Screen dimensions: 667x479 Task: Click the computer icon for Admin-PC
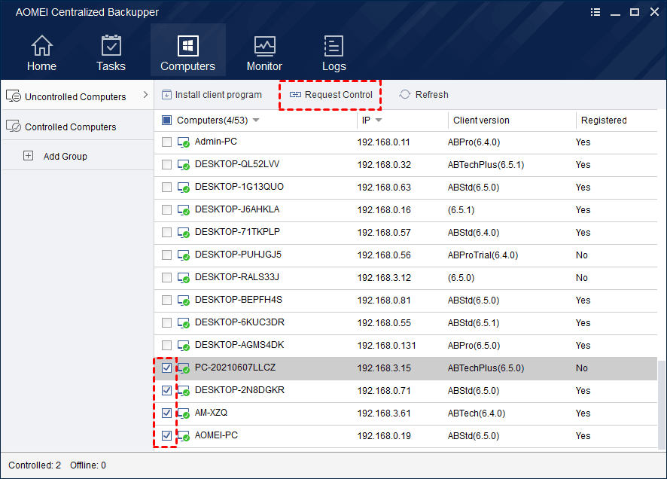pos(184,142)
